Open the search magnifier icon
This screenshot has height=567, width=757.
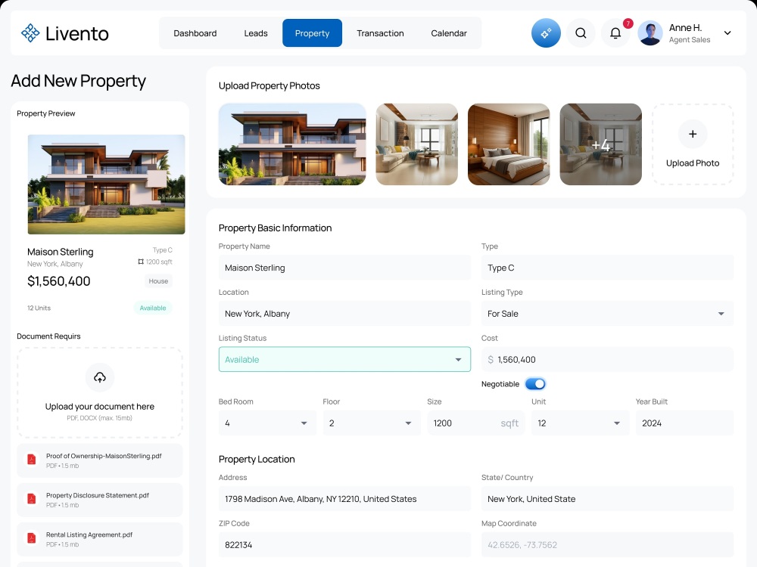point(581,33)
